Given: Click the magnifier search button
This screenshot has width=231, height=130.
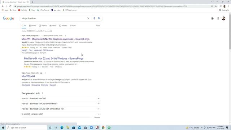Looking at the screenshot, I should [99, 18].
